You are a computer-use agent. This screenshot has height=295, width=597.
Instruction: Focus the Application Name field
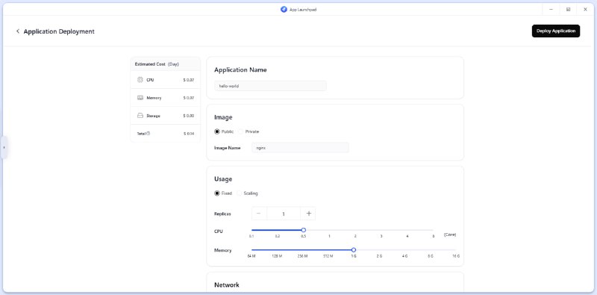pos(270,86)
